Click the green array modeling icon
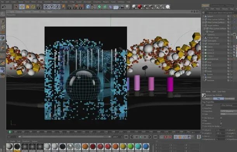The height and width of the screenshot is (152, 237). 105,7
